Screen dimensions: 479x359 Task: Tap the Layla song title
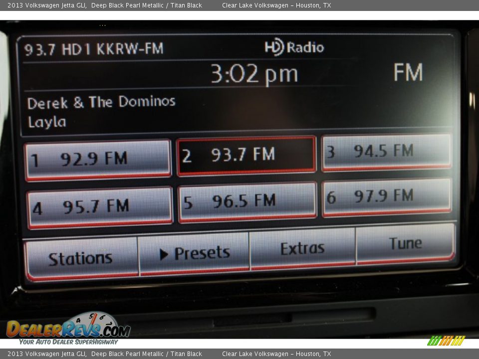click(x=47, y=122)
